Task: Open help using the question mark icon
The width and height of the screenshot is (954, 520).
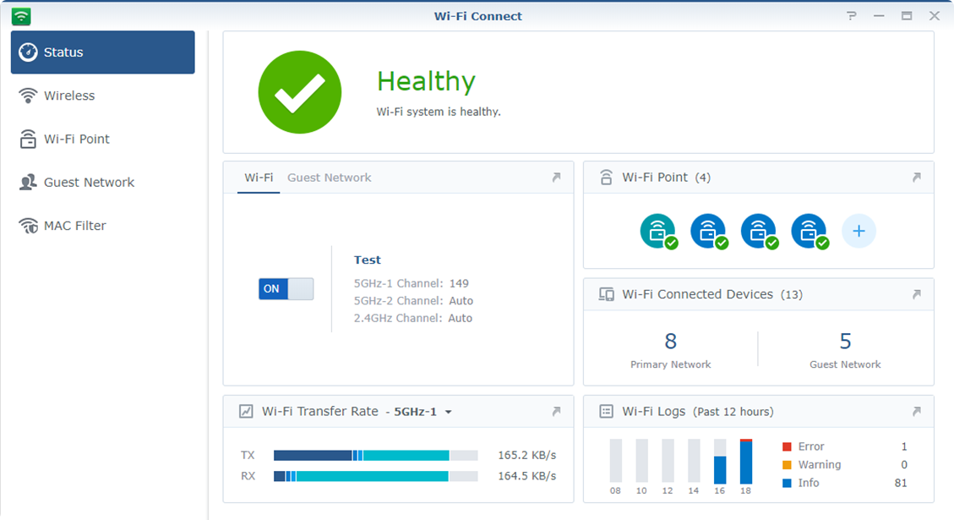Action: [x=852, y=16]
